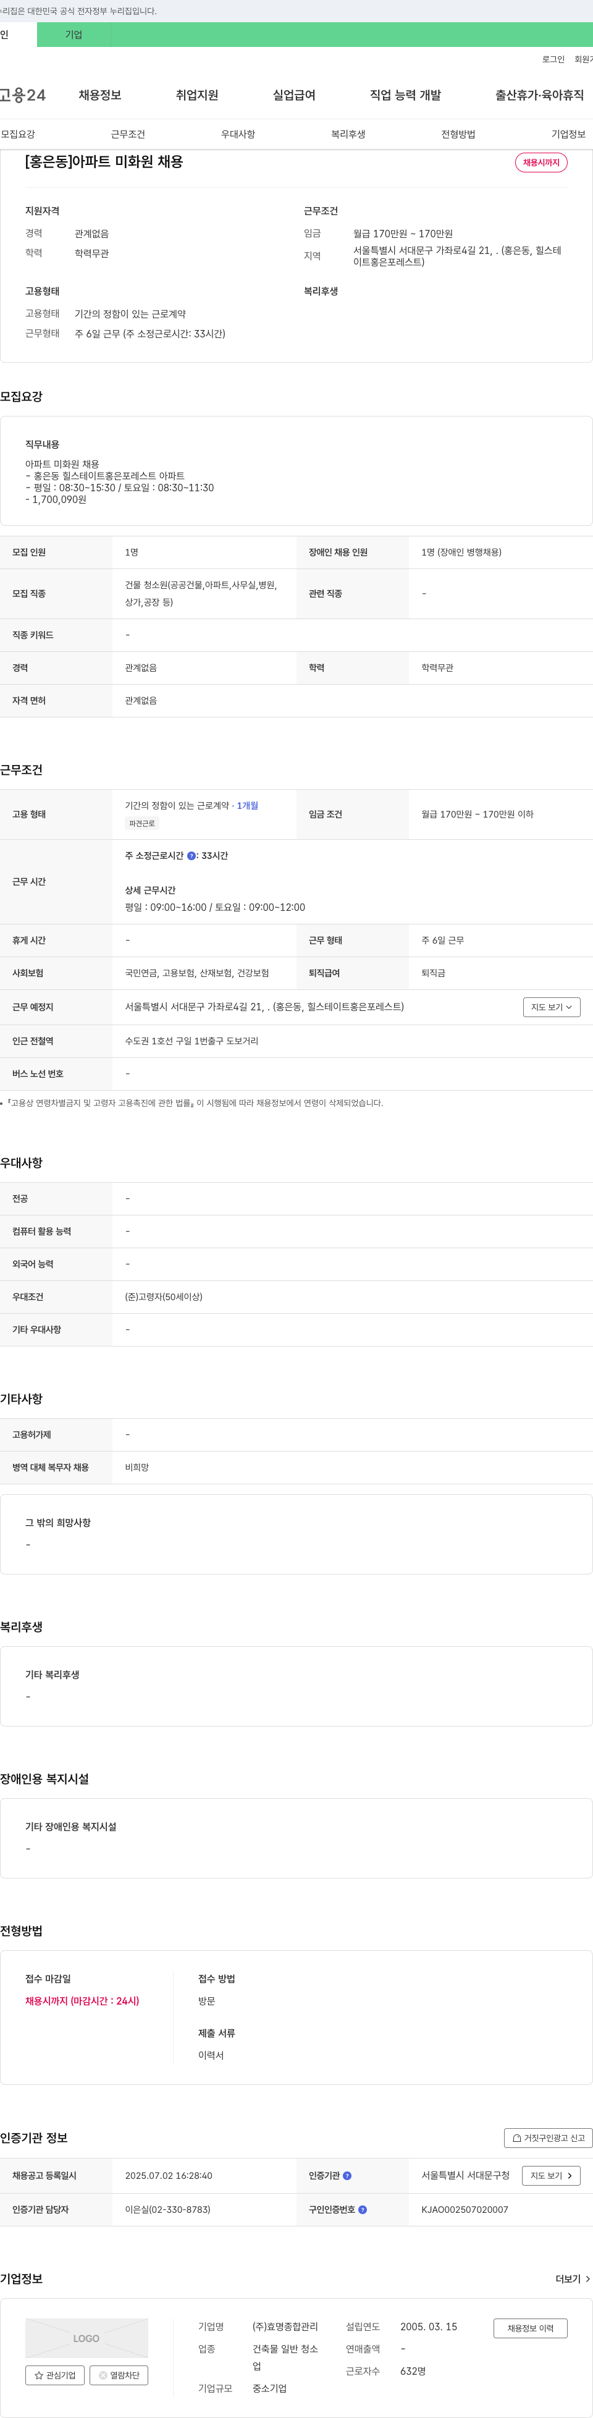
Task: Open 채용정보 이력 button
Action: [x=530, y=2329]
